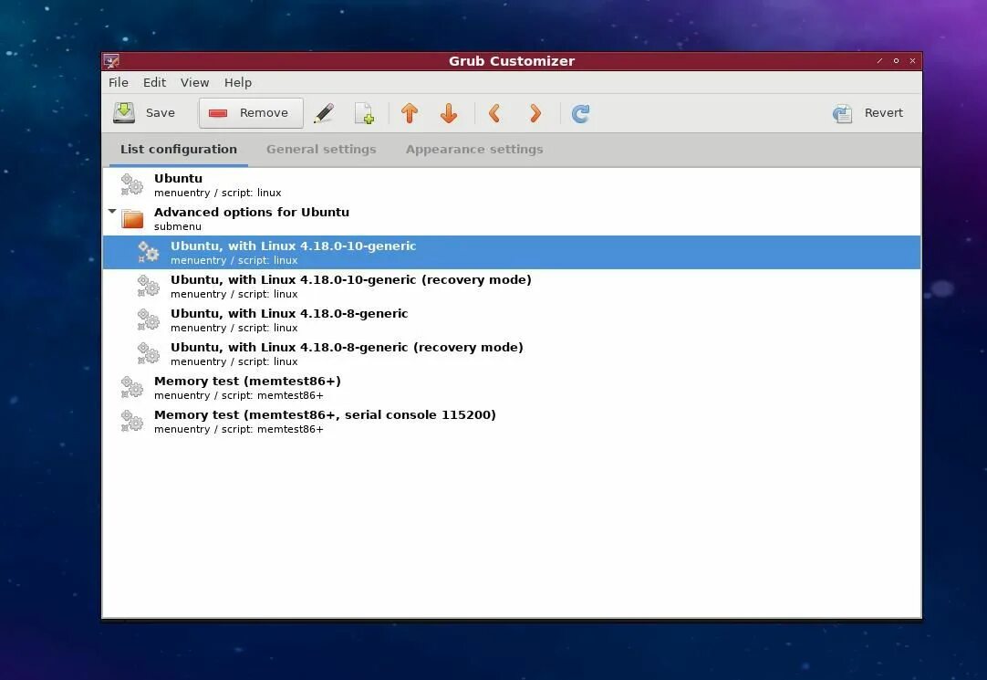Click the blue reload refresh icon
This screenshot has width=987, height=680.
pos(580,113)
